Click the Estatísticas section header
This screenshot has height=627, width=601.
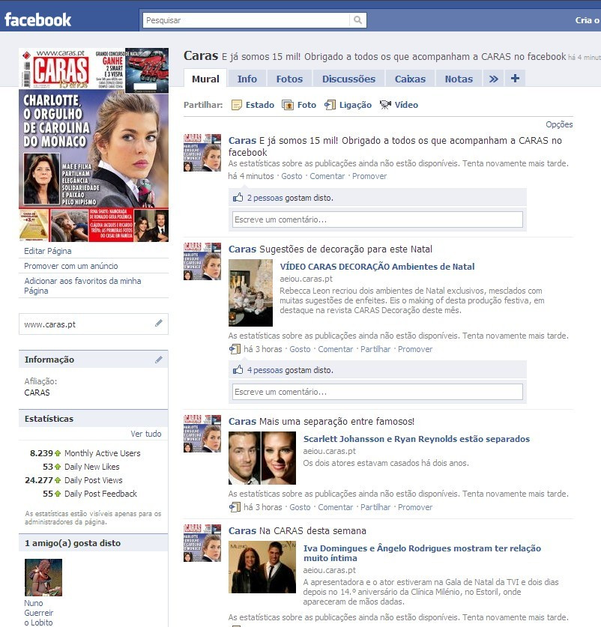pos(94,419)
